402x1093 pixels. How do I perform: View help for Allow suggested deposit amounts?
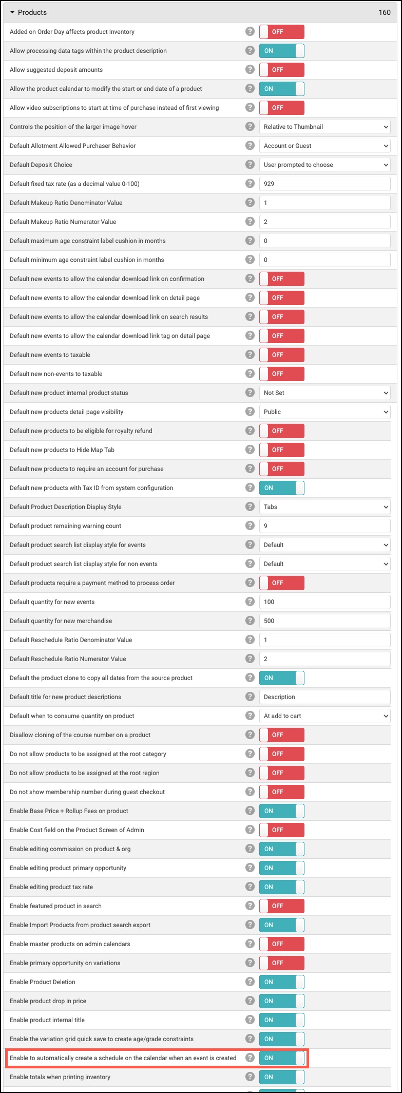click(250, 69)
